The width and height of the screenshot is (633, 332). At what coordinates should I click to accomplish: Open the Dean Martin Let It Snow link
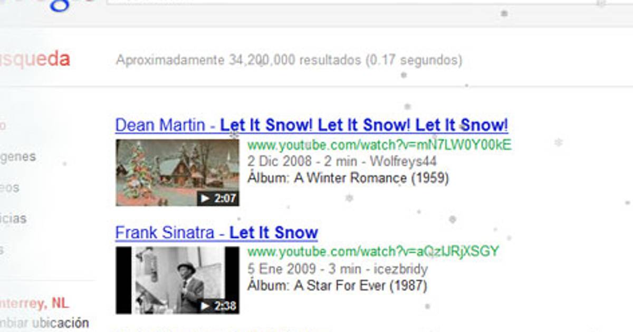click(x=312, y=125)
